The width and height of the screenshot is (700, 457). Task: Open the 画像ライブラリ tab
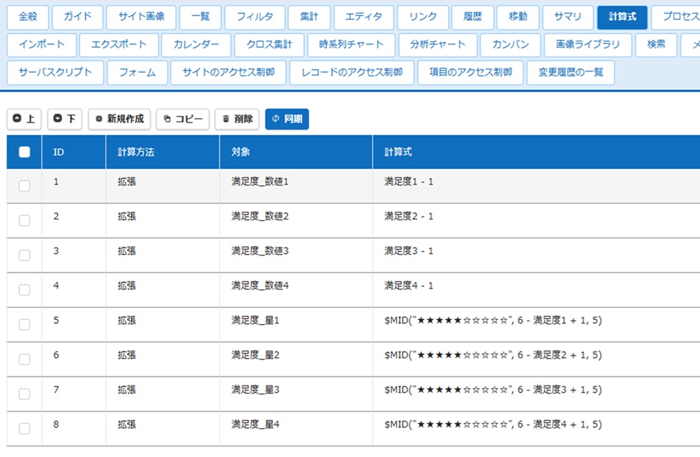(x=588, y=44)
